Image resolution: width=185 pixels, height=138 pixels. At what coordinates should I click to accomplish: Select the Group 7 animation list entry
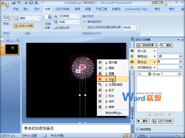pyautogui.click(x=159, y=74)
